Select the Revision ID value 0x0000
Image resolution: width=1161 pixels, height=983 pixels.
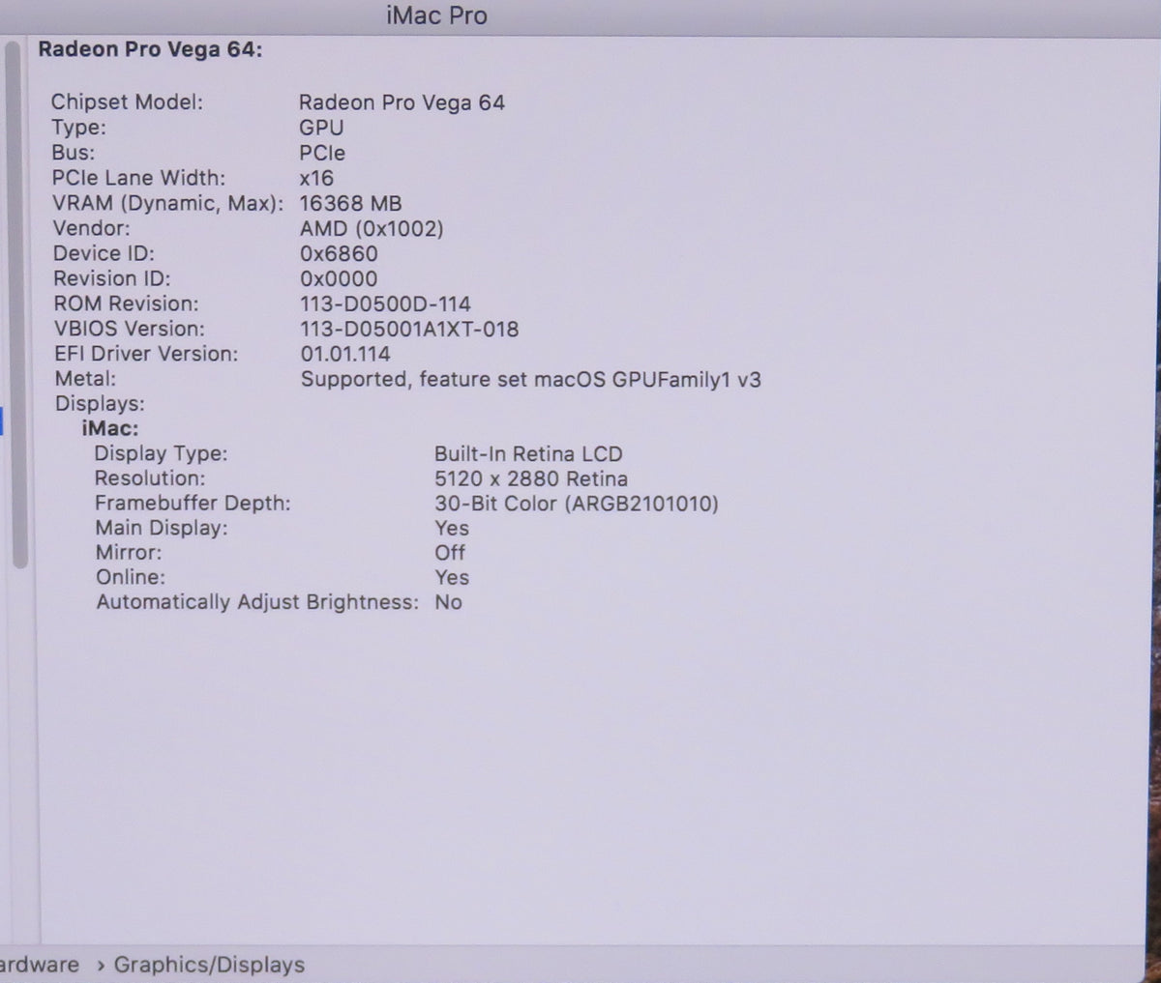[339, 279]
